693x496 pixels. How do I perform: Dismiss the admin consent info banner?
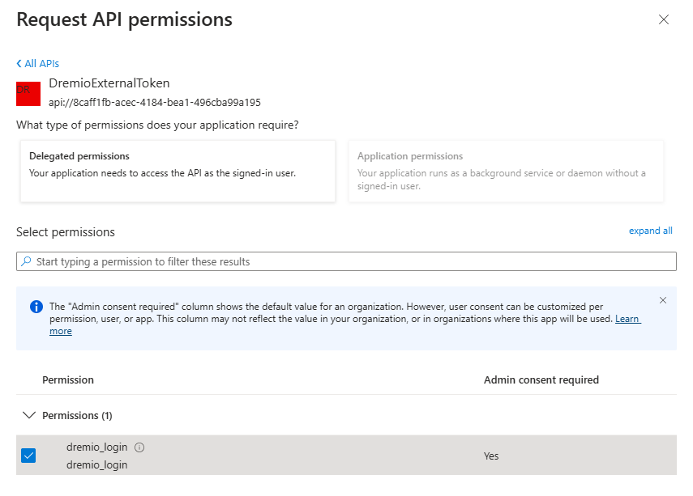(663, 300)
